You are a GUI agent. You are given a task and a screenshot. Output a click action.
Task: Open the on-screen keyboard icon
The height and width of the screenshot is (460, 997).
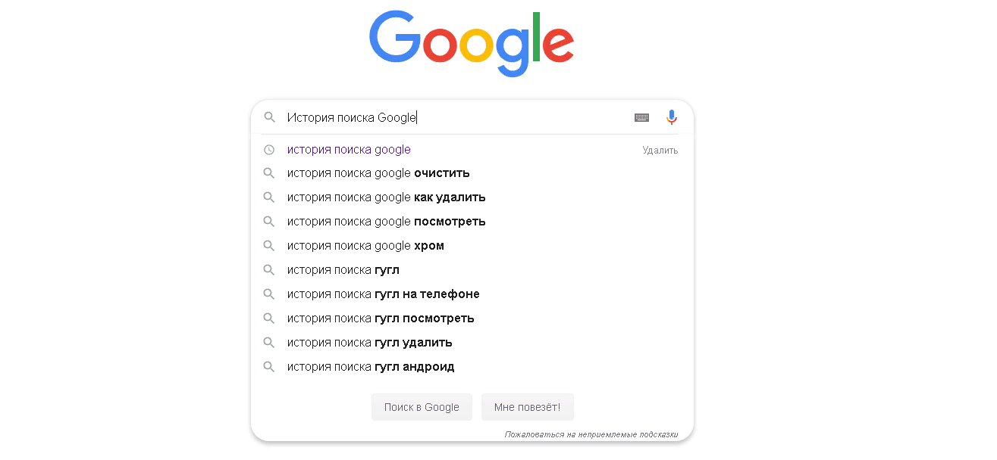coord(641,117)
